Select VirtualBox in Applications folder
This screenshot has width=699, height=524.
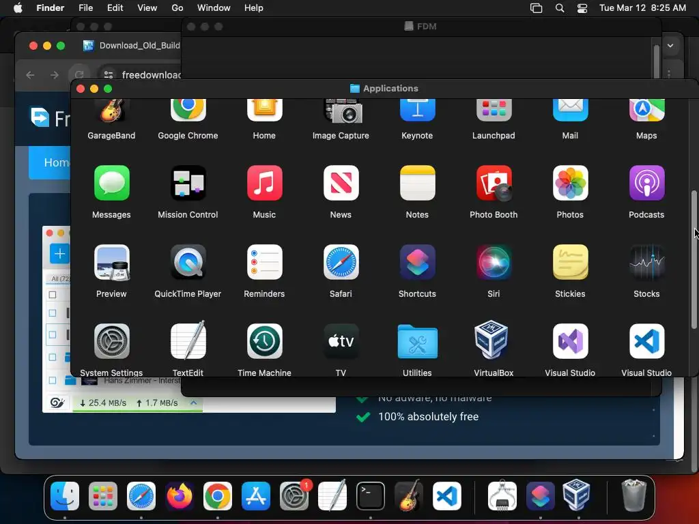(x=491, y=340)
